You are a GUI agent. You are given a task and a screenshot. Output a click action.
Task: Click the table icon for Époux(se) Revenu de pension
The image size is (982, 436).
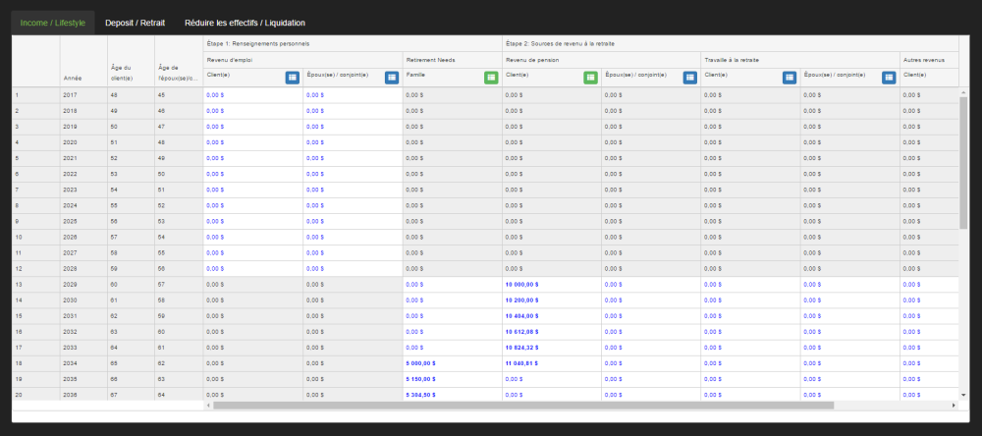coord(690,77)
